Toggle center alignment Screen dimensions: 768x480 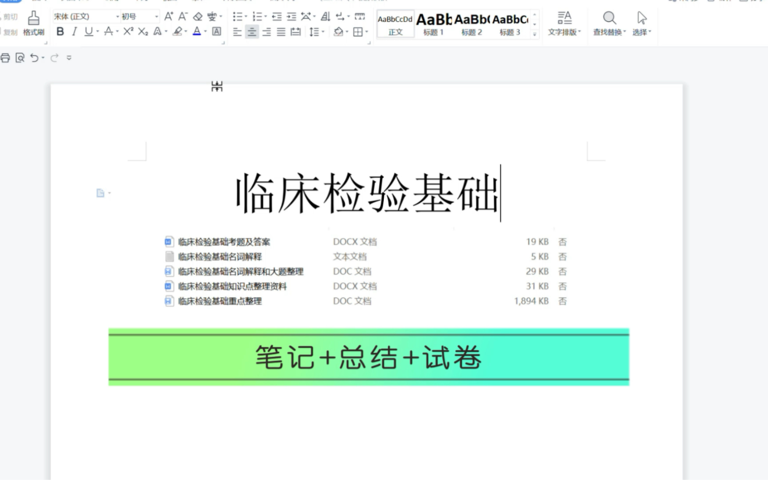click(x=252, y=32)
